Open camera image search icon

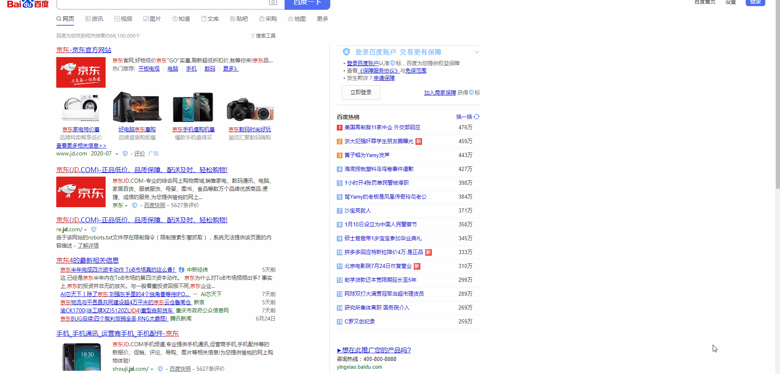(273, 2)
